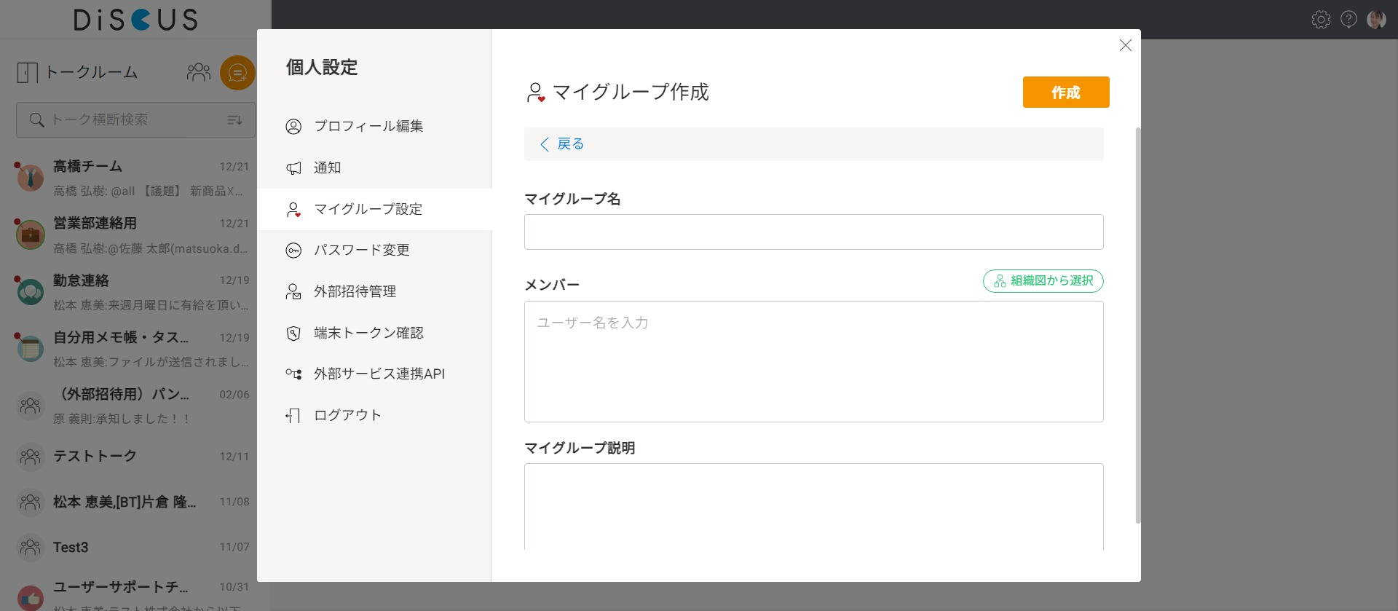This screenshot has width=1398, height=611.
Task: Click the logout door icon
Action: pos(293,416)
